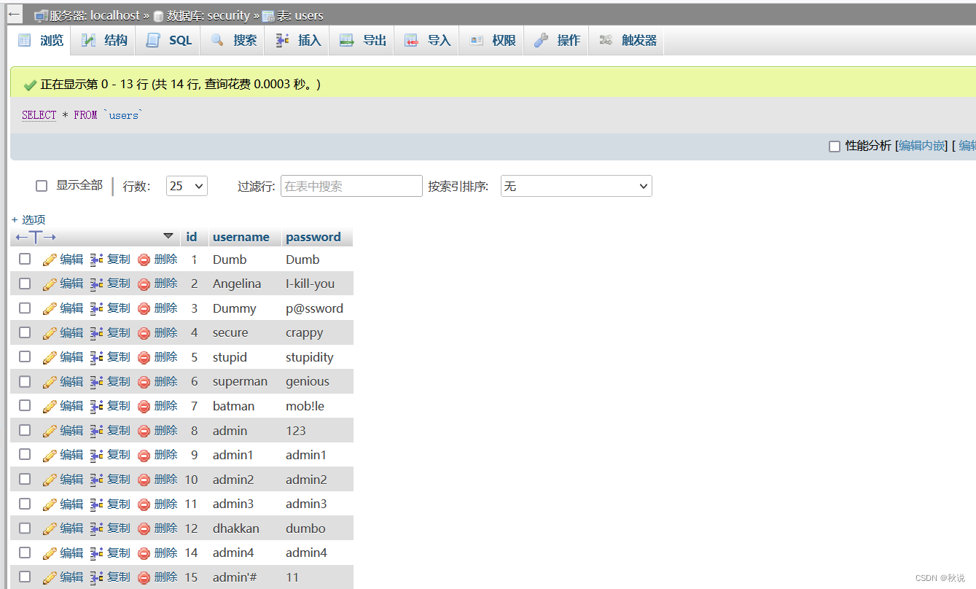Click the server icon beside localhost
Image resolution: width=976 pixels, height=589 pixels.
41,16
